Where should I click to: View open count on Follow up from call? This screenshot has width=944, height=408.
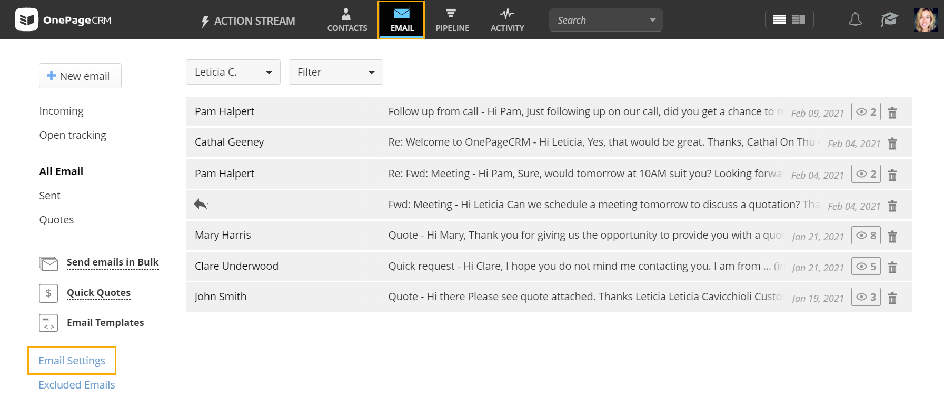click(866, 111)
